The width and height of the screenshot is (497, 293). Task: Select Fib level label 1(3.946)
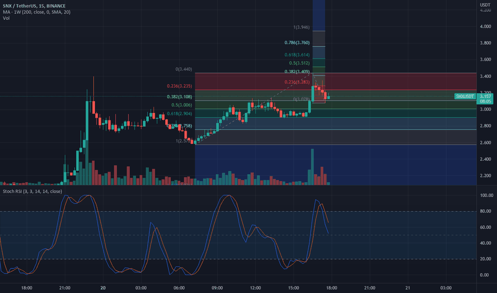pyautogui.click(x=301, y=27)
